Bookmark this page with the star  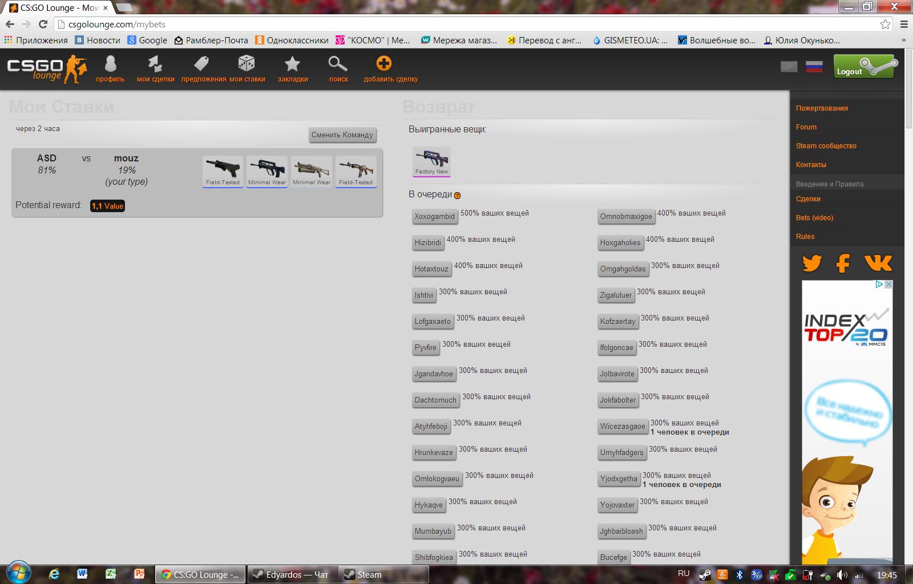click(885, 24)
